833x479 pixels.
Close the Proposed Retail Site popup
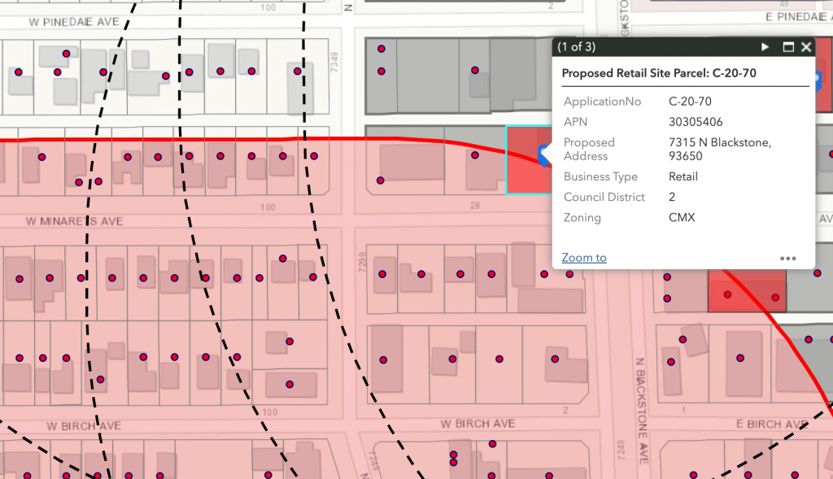coord(805,47)
